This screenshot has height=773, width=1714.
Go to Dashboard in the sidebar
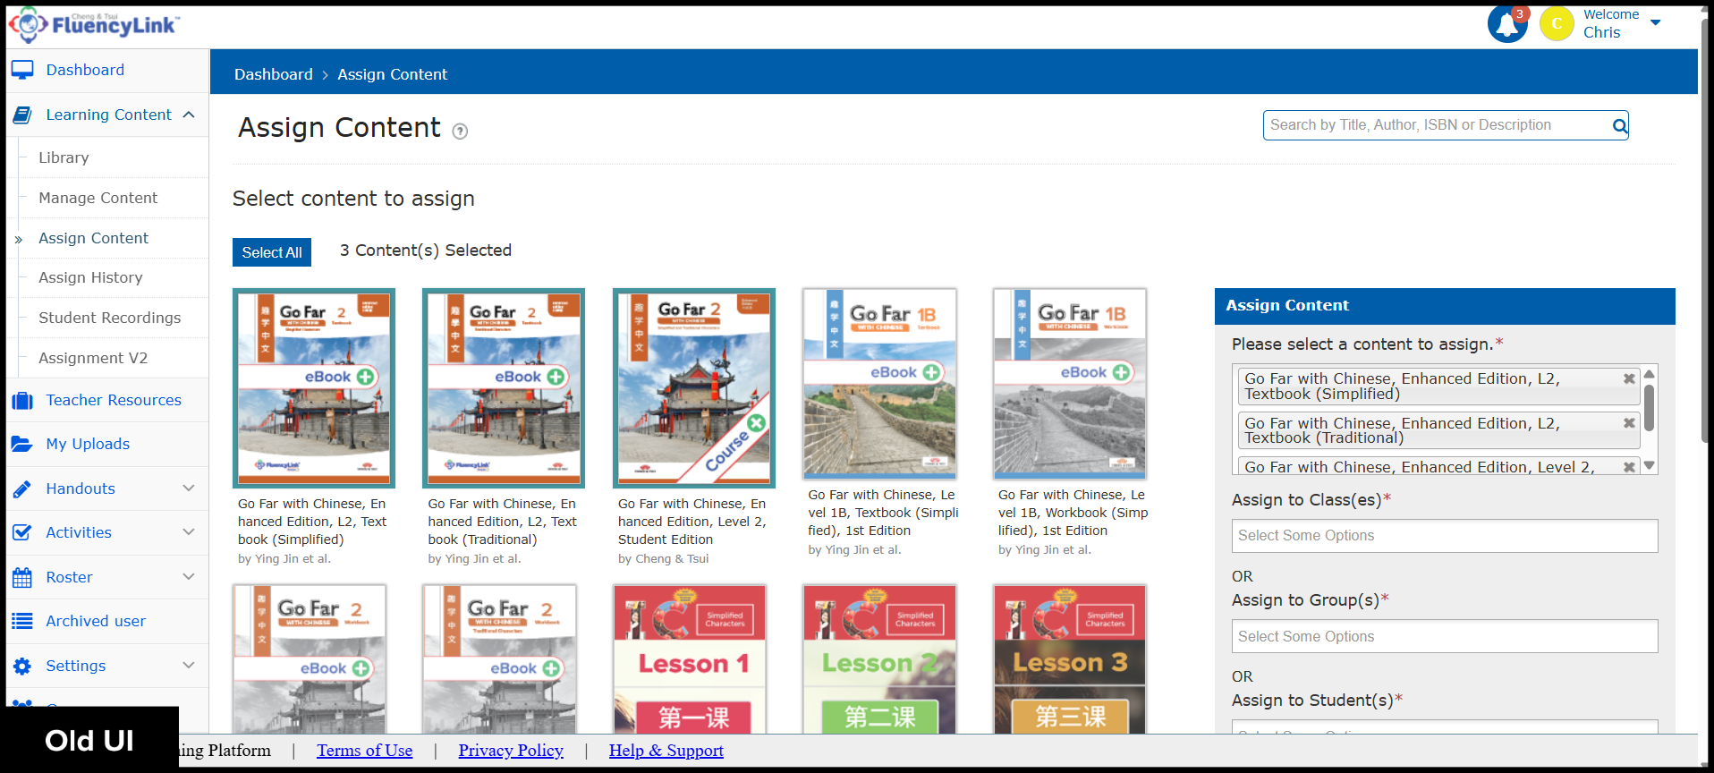[85, 70]
